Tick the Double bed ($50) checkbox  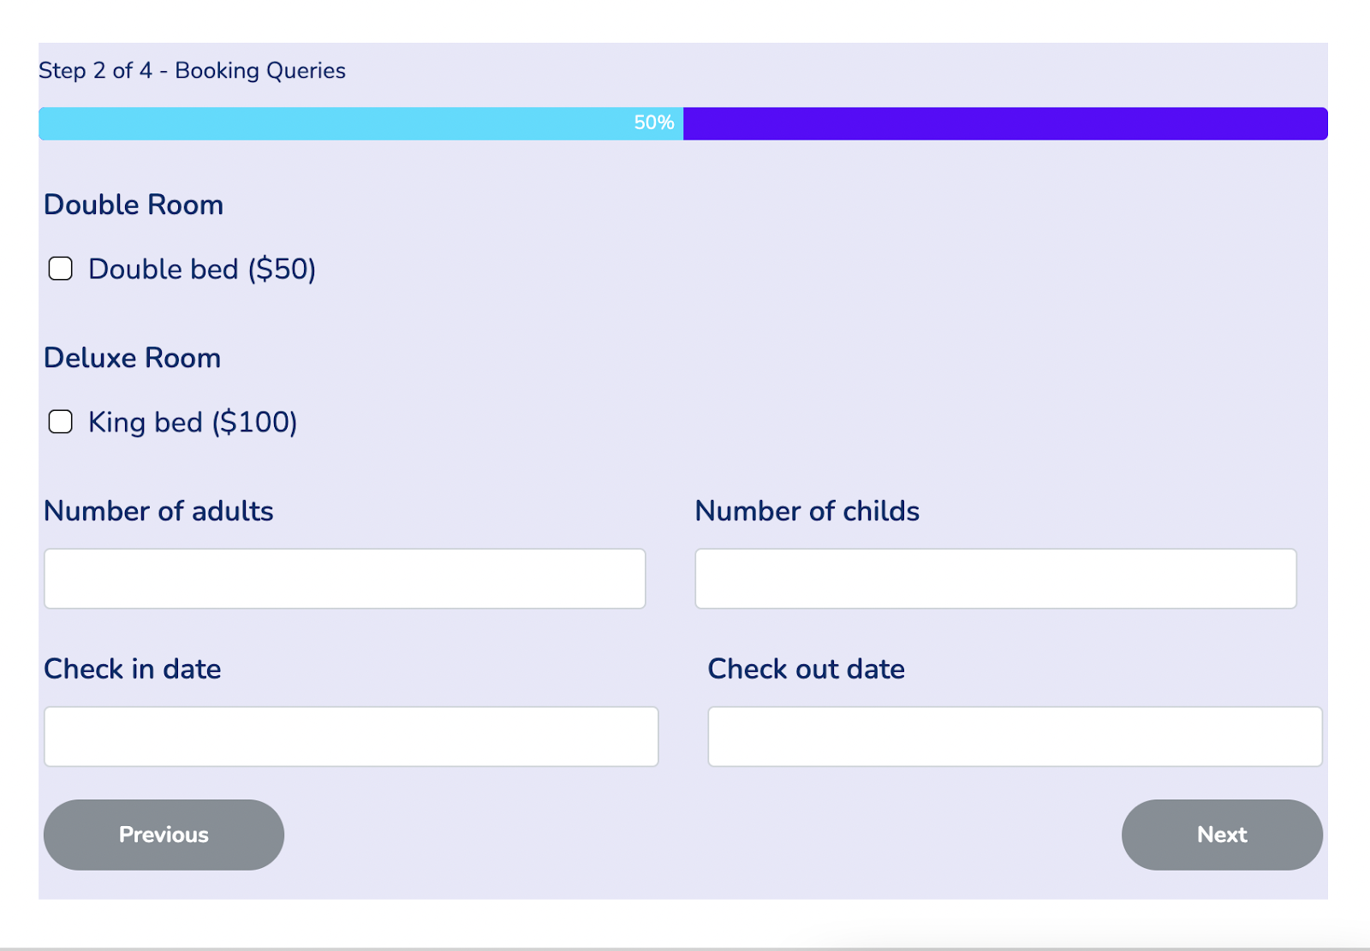pyautogui.click(x=60, y=269)
